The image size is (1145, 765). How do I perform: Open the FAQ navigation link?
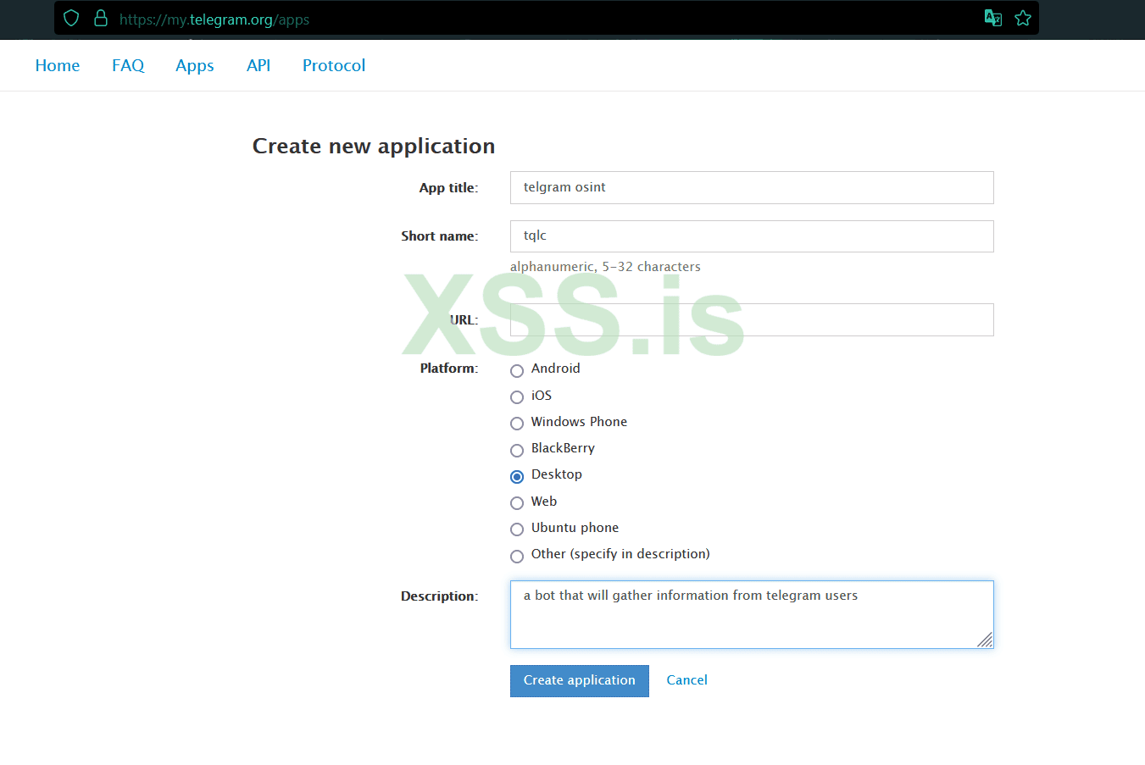pyautogui.click(x=128, y=65)
